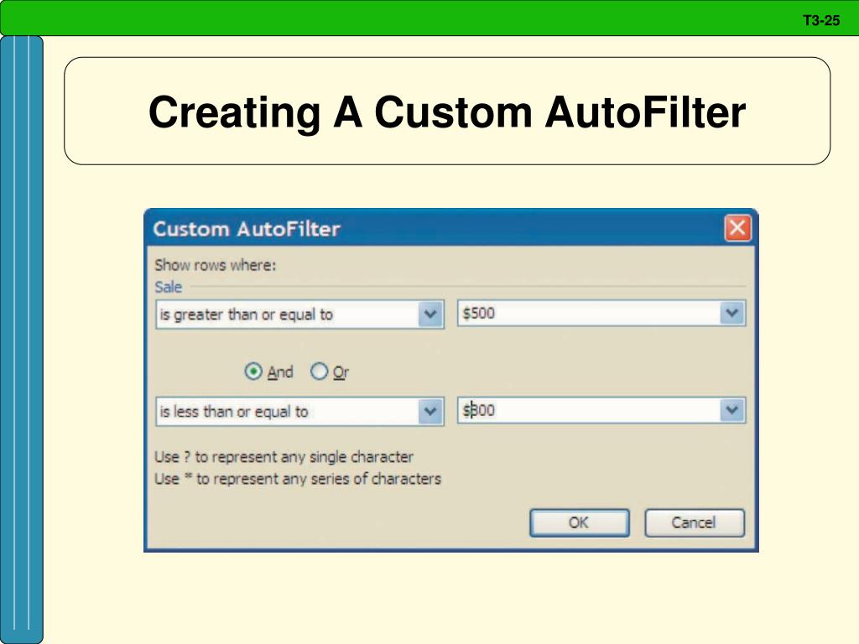Choose the Or radio button

coord(320,371)
